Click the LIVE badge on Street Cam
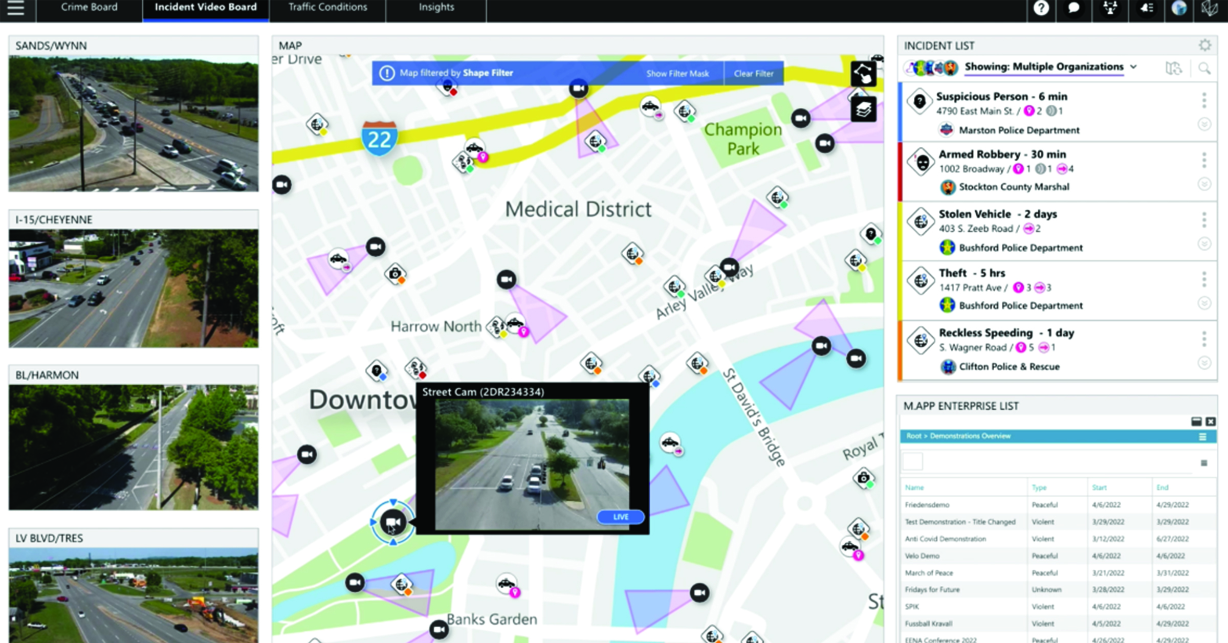Viewport: 1228px width, 643px height. click(620, 517)
